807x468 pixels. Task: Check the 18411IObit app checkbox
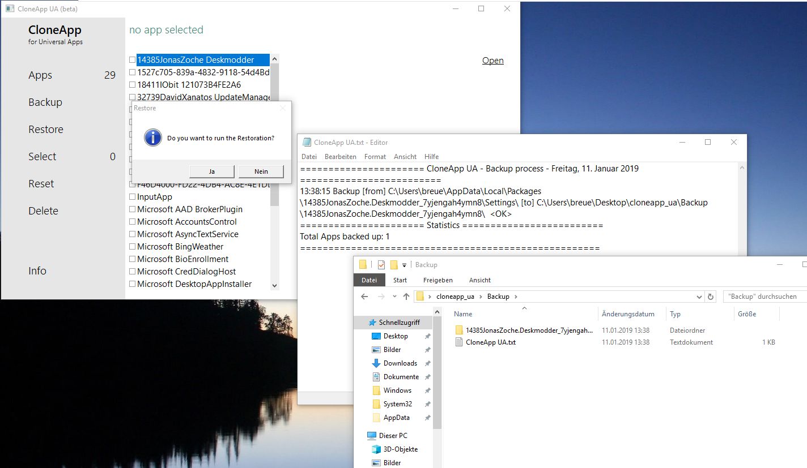tap(132, 85)
